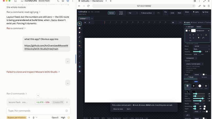Play the timeline animation
This screenshot has width=212, height=119.
point(85,23)
